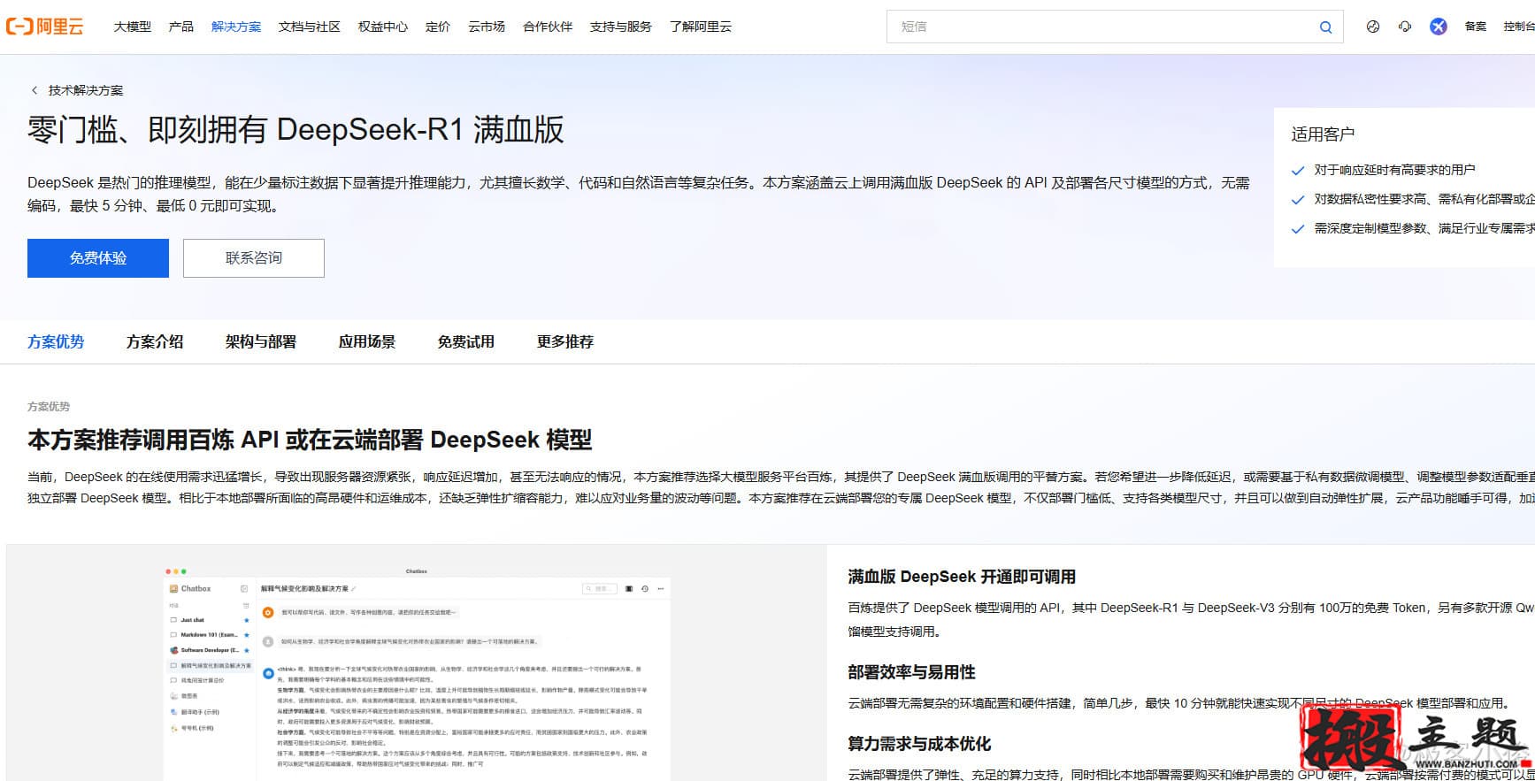Click the line starting 对数据私密性要求高
Image resolution: width=1535 pixels, height=781 pixels.
coord(1424,200)
